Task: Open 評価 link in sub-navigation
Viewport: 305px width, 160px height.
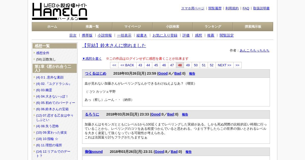Action: click(x=186, y=36)
